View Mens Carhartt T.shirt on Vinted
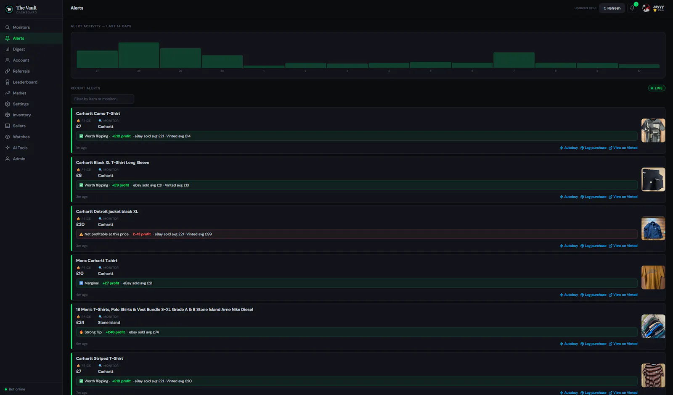 point(623,295)
